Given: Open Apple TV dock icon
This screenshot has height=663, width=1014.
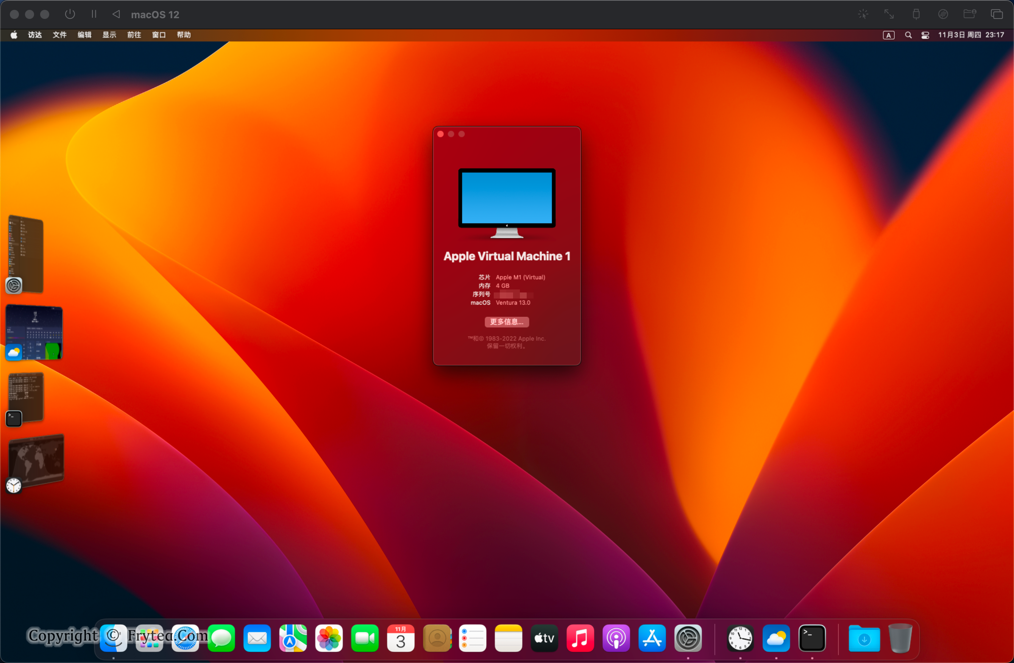Looking at the screenshot, I should coord(544,638).
